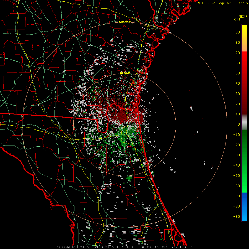Screen dimensions: 249x249
Task: Click the '40' value on velocity scale
Action: coord(238,83)
